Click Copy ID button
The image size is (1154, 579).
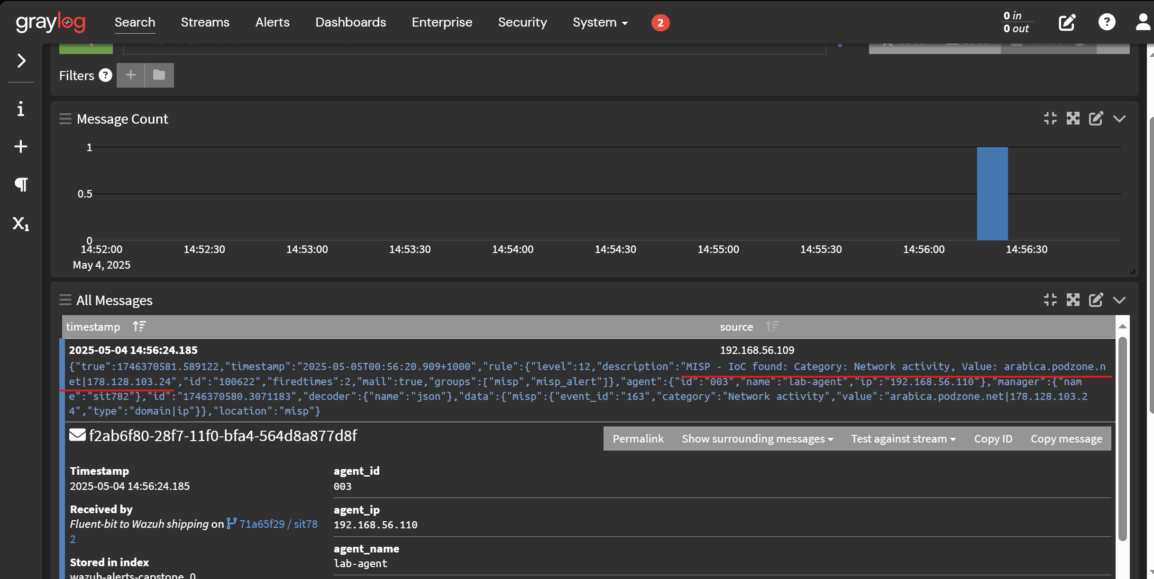tap(993, 439)
